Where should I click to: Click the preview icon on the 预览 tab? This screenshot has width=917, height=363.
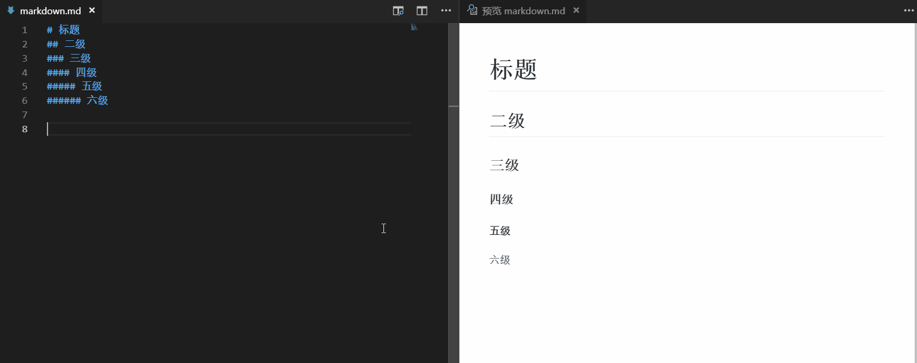472,10
